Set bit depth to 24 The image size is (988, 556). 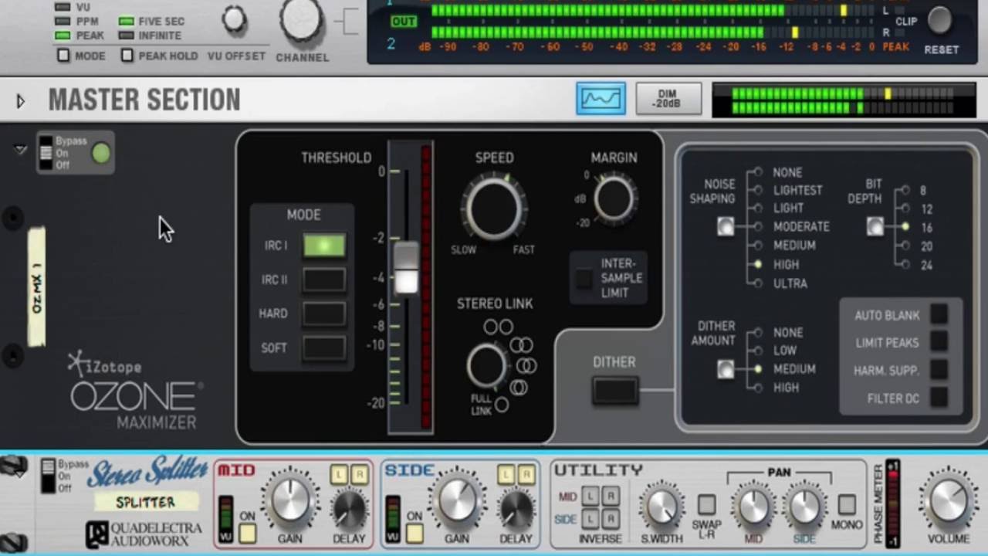905,264
